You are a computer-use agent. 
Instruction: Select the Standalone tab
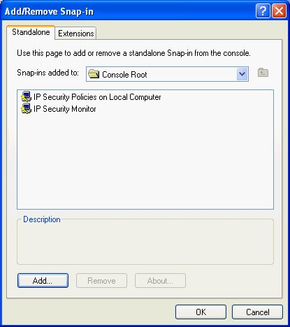(x=31, y=32)
